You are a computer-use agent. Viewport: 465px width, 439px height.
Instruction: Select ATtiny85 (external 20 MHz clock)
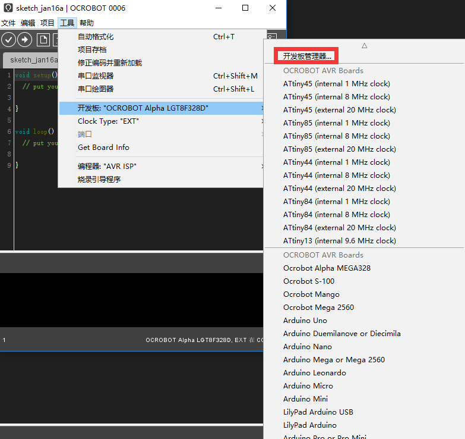[x=339, y=149]
